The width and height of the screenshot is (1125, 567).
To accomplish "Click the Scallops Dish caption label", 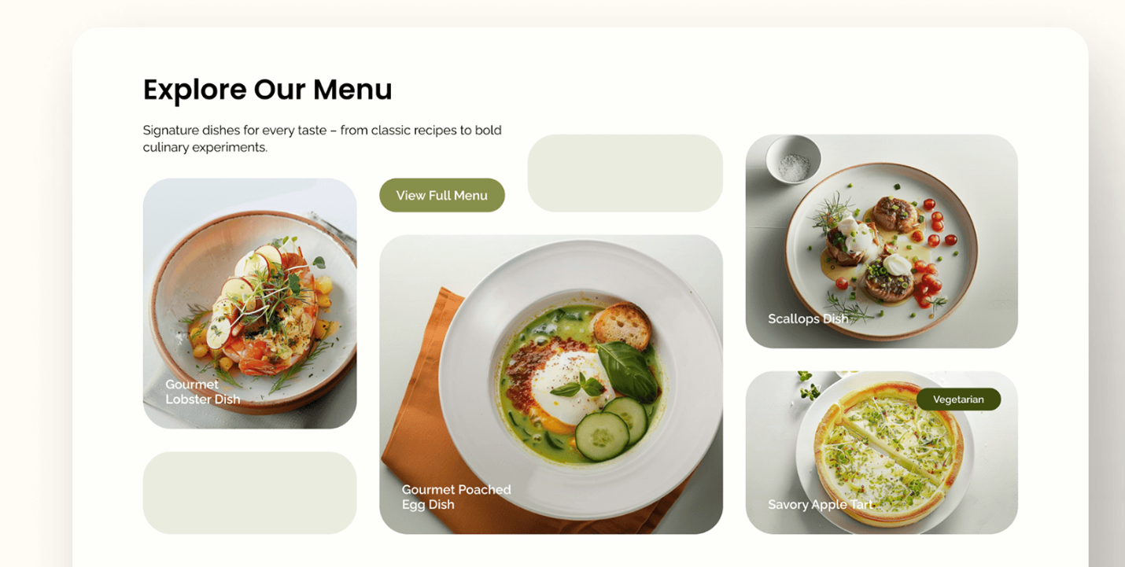I will (808, 318).
